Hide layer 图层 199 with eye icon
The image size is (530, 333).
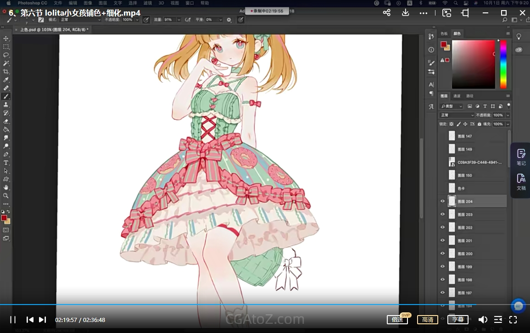click(443, 267)
